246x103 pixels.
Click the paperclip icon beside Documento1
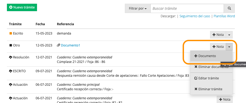(58, 45)
